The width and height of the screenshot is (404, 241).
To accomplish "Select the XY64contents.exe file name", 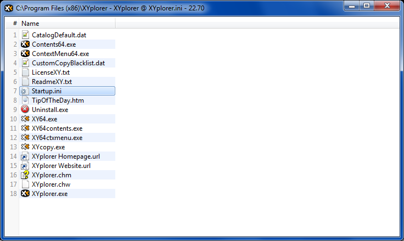I will coord(57,128).
